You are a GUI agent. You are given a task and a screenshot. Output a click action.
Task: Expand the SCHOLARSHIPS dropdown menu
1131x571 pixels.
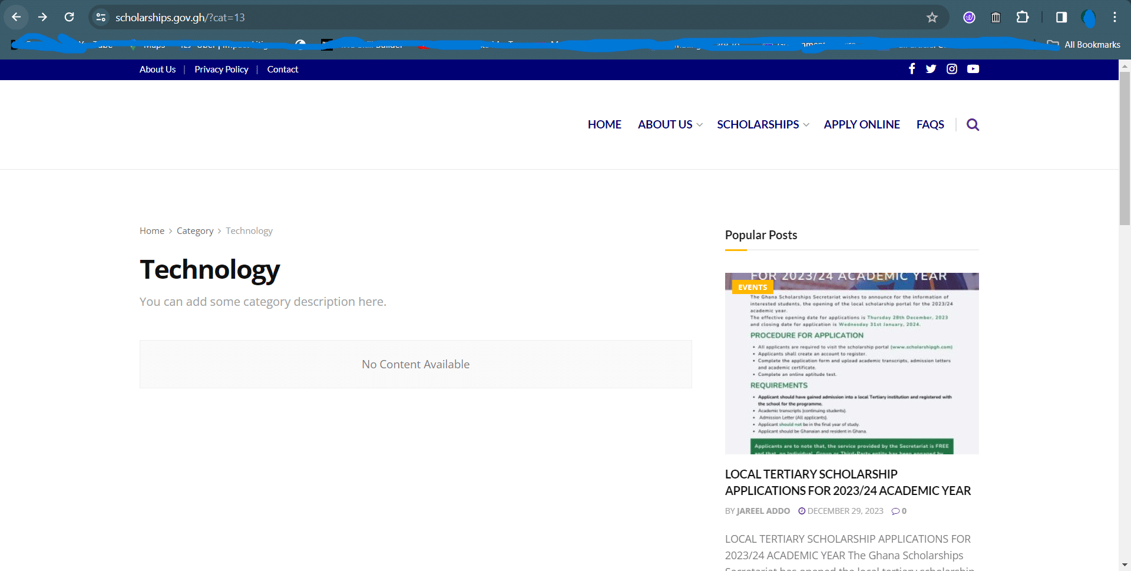(762, 125)
